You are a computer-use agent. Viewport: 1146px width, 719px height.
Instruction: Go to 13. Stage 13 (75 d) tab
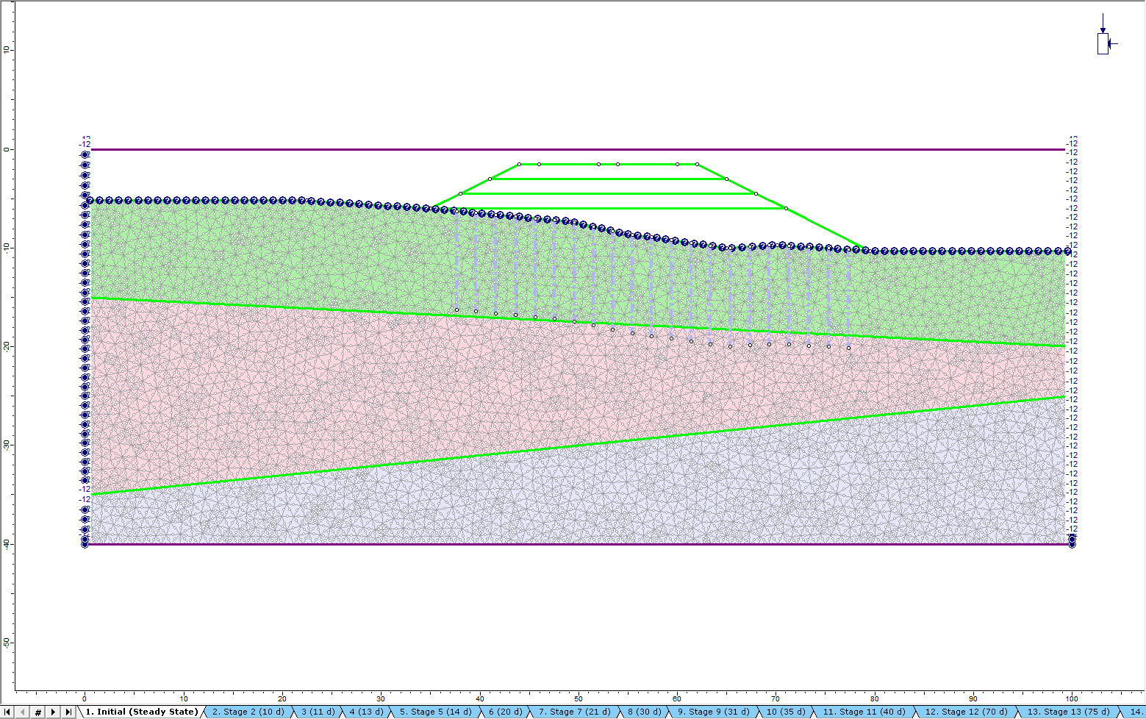[1068, 712]
